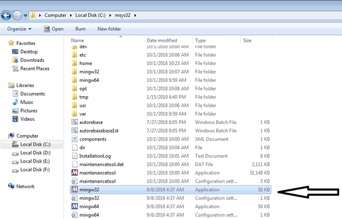Select the var folder icon
The image size is (342, 219).
pyautogui.click(x=74, y=114)
